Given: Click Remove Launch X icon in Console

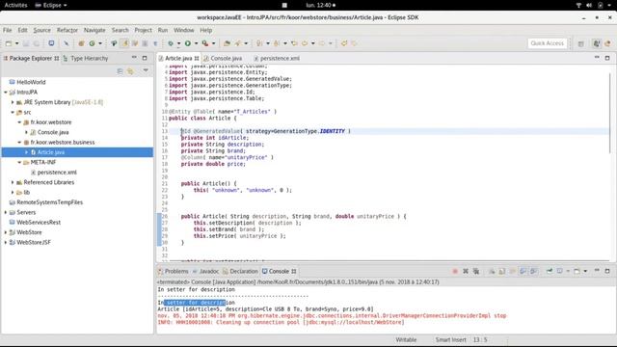Looking at the screenshot, I should (466, 271).
